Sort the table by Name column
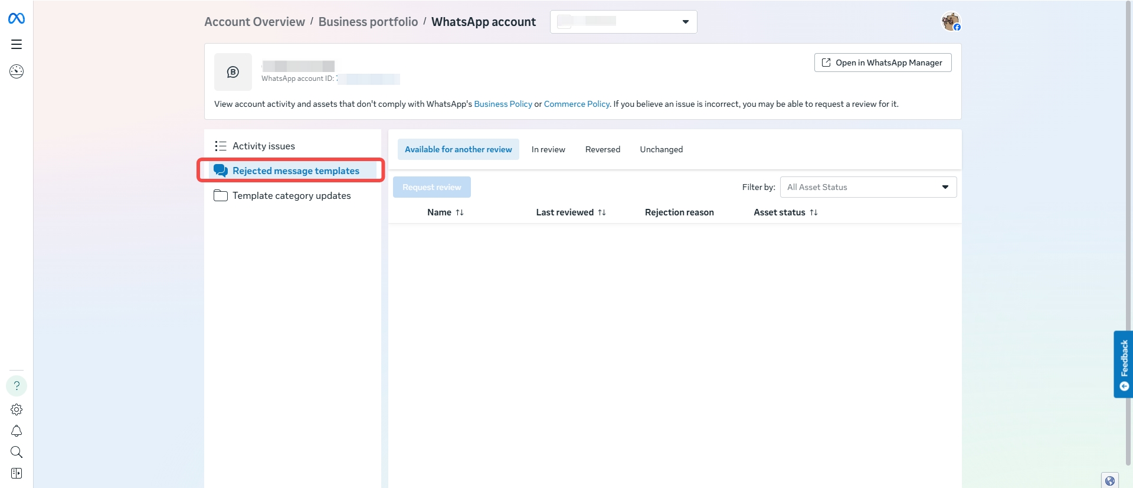Viewport: 1133px width, 488px height. click(446, 212)
